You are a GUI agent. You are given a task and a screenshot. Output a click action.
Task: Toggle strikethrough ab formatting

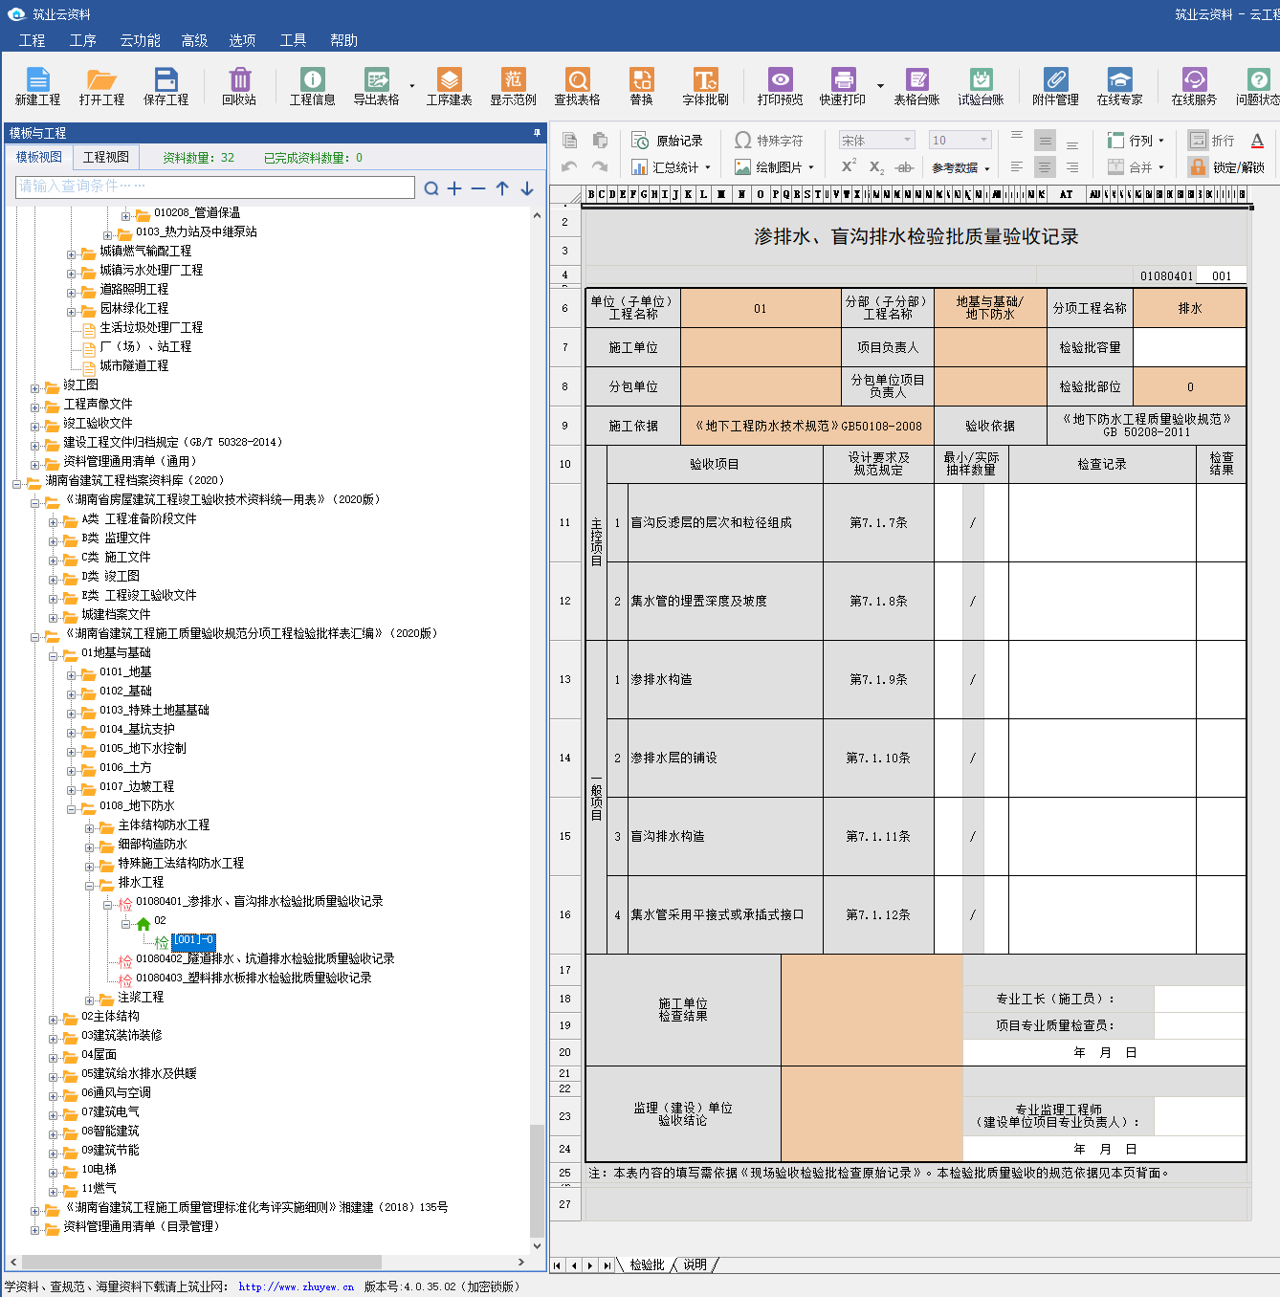click(x=904, y=166)
